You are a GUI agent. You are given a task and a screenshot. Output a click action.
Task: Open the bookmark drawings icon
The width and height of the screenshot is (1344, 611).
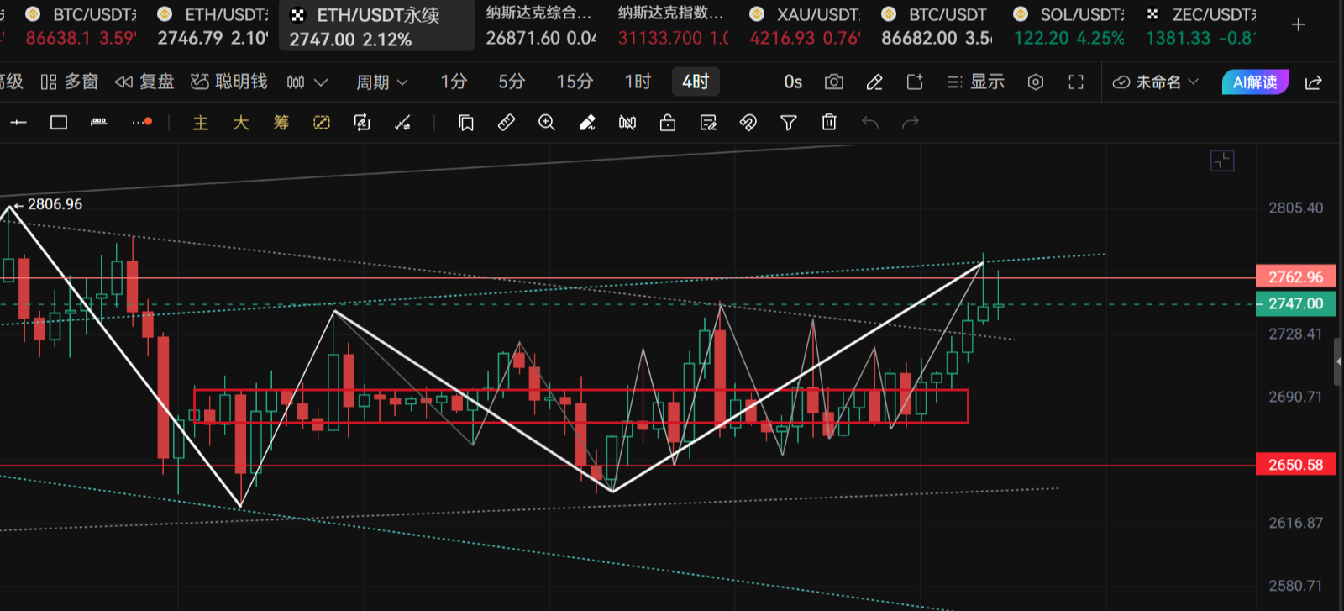[466, 123]
